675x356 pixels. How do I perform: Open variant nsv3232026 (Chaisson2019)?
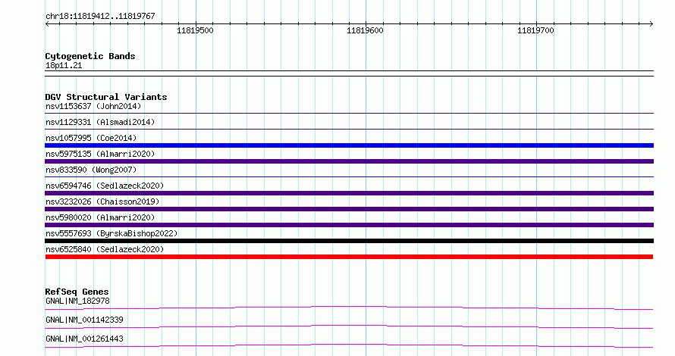(x=102, y=201)
